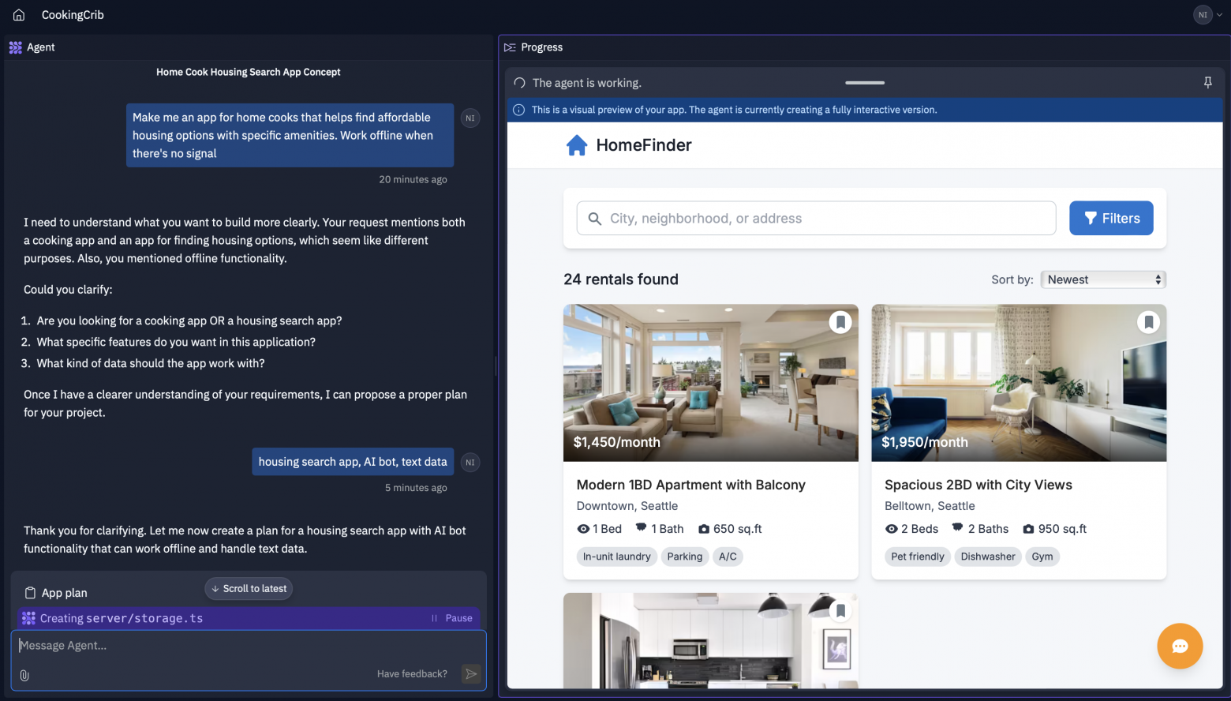Click the pin icon in the Progress panel

click(x=1207, y=83)
